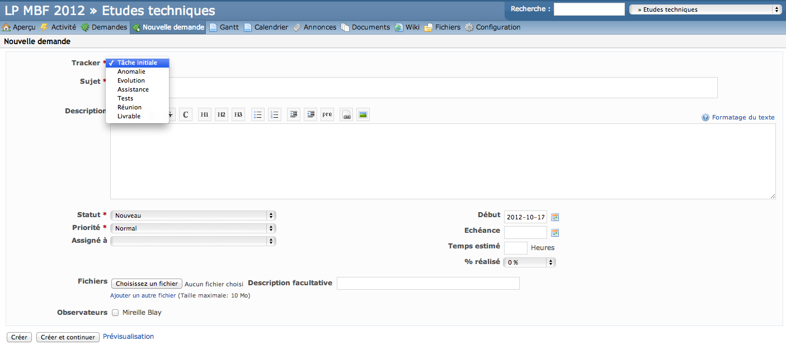The height and width of the screenshot is (350, 786).
Task: Open the % réalisé dropdown
Action: point(529,262)
